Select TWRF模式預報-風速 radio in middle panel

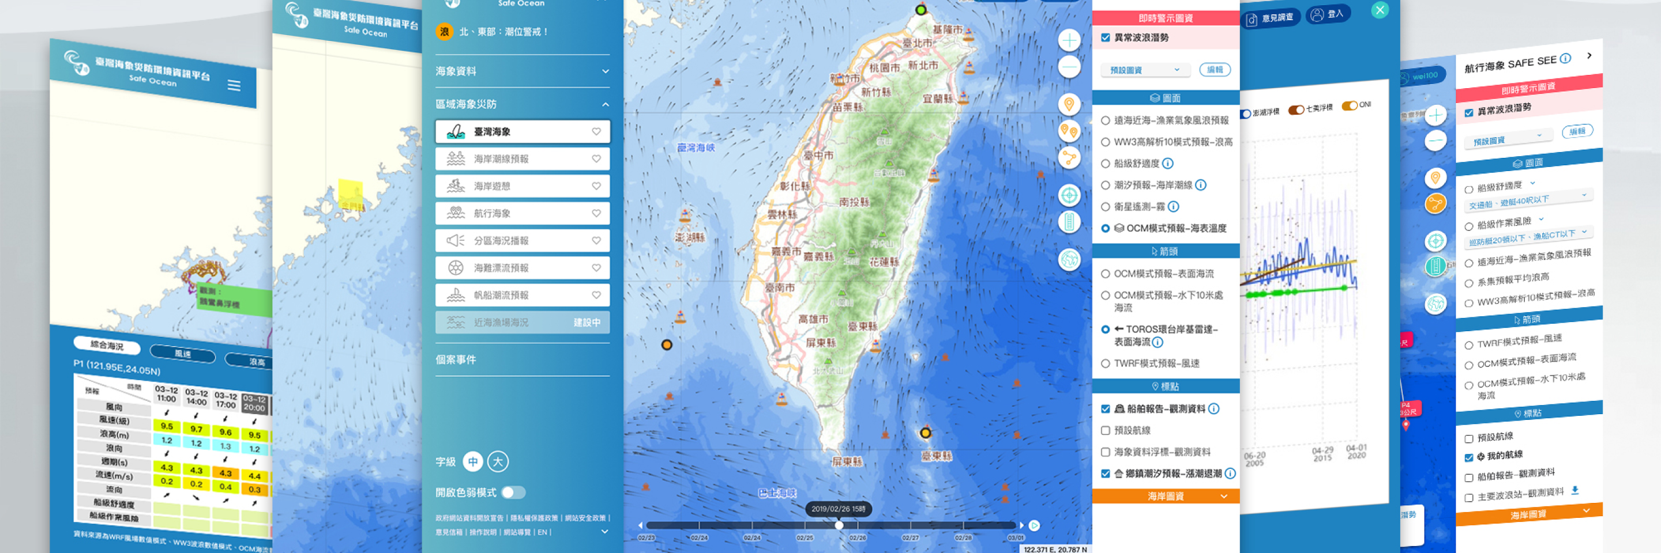click(1105, 363)
